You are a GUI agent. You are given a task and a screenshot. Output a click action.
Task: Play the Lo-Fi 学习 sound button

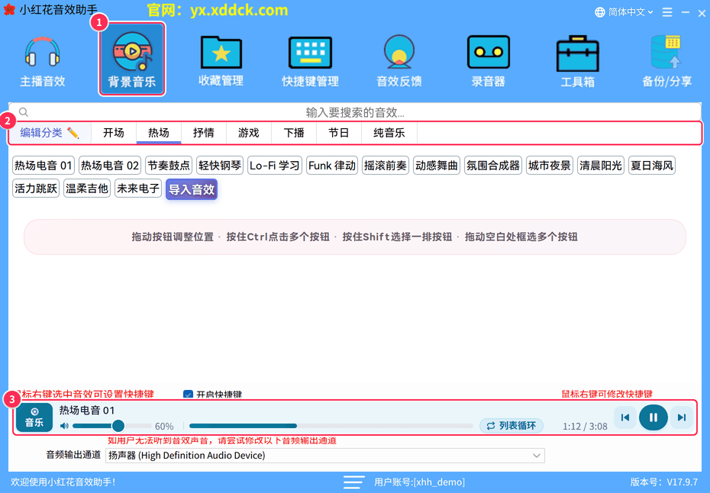[275, 166]
